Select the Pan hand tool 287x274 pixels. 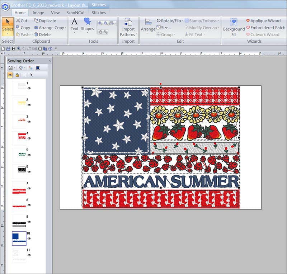tap(100, 32)
